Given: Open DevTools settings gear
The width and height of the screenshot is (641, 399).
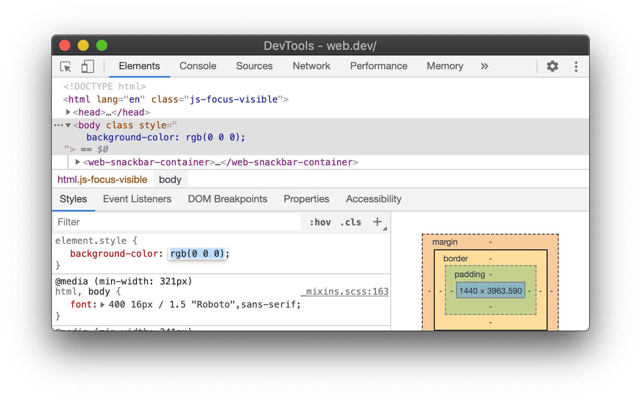Looking at the screenshot, I should (552, 66).
